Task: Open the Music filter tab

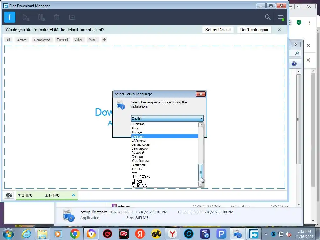Action: coord(93,40)
